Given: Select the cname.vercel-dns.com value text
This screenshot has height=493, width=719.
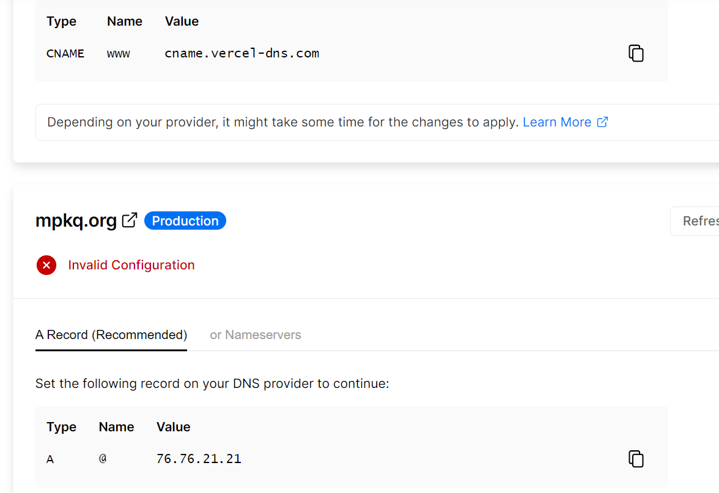Looking at the screenshot, I should (x=242, y=53).
